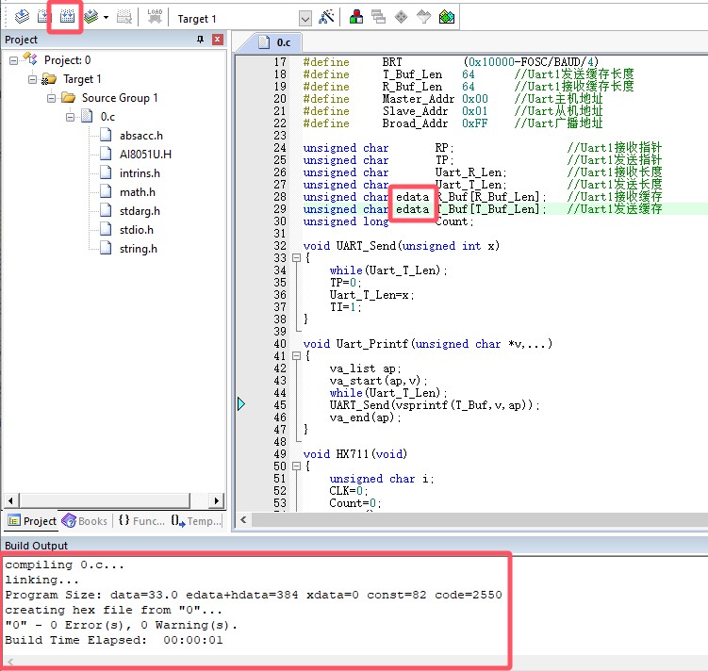The image size is (708, 671).
Task: Switch to the Project bottom tab
Action: click(x=32, y=521)
